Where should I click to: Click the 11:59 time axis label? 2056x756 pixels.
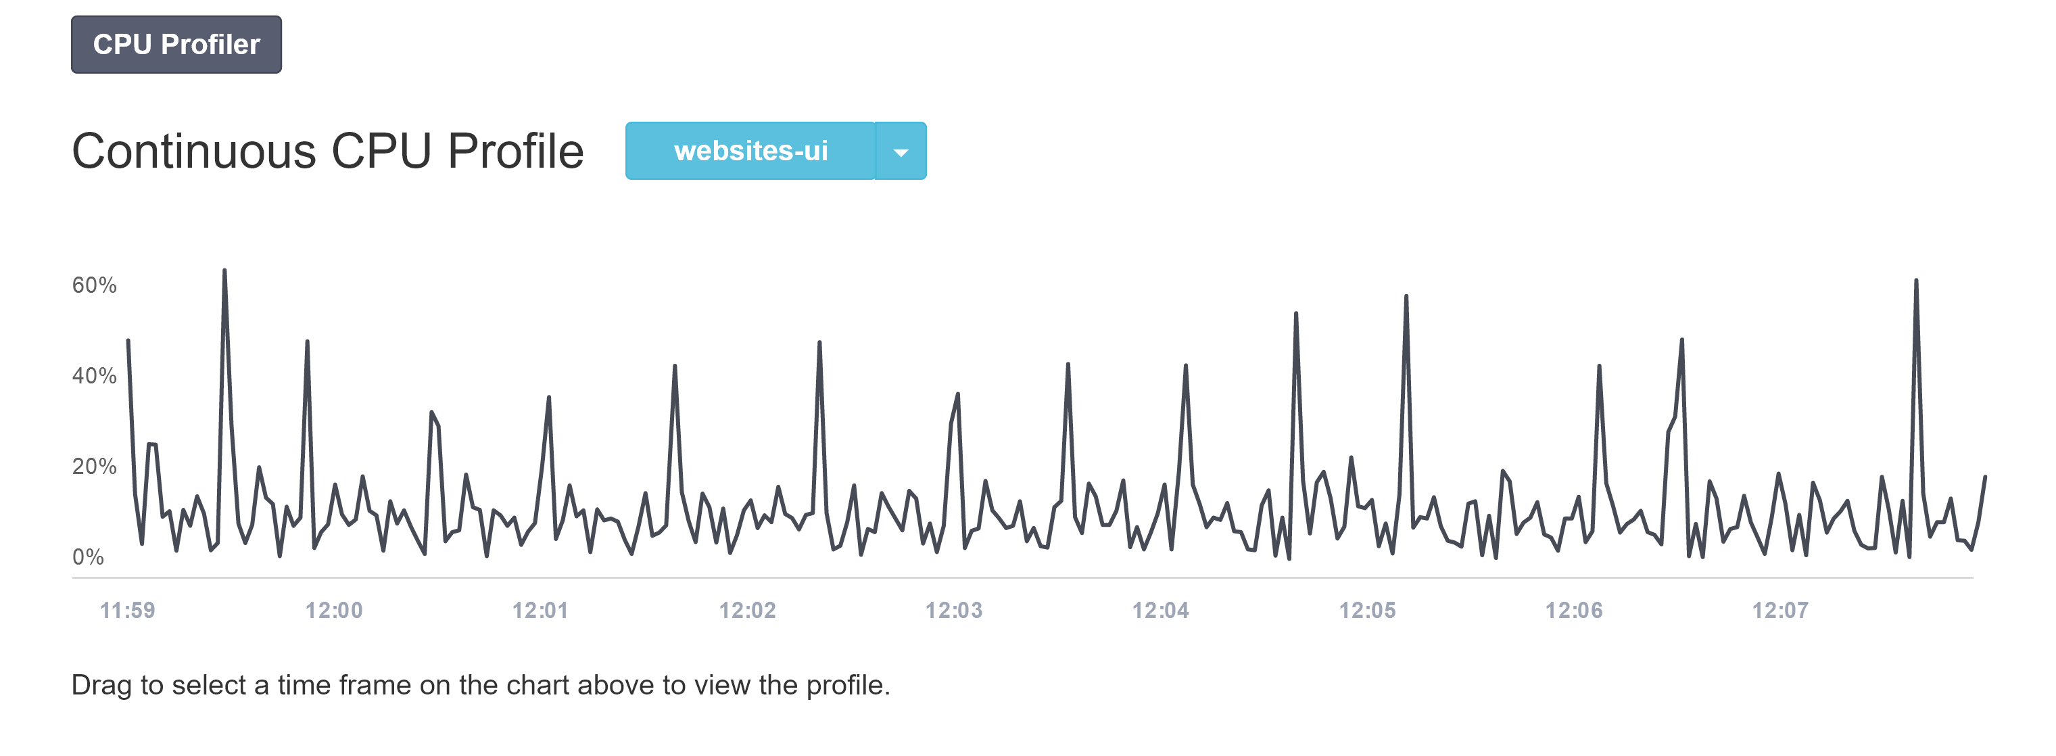127,611
